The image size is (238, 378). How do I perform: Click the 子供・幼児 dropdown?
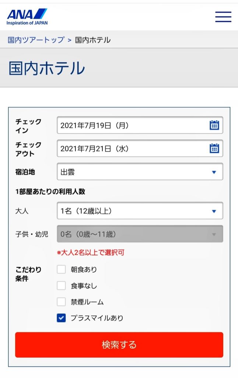pos(140,234)
